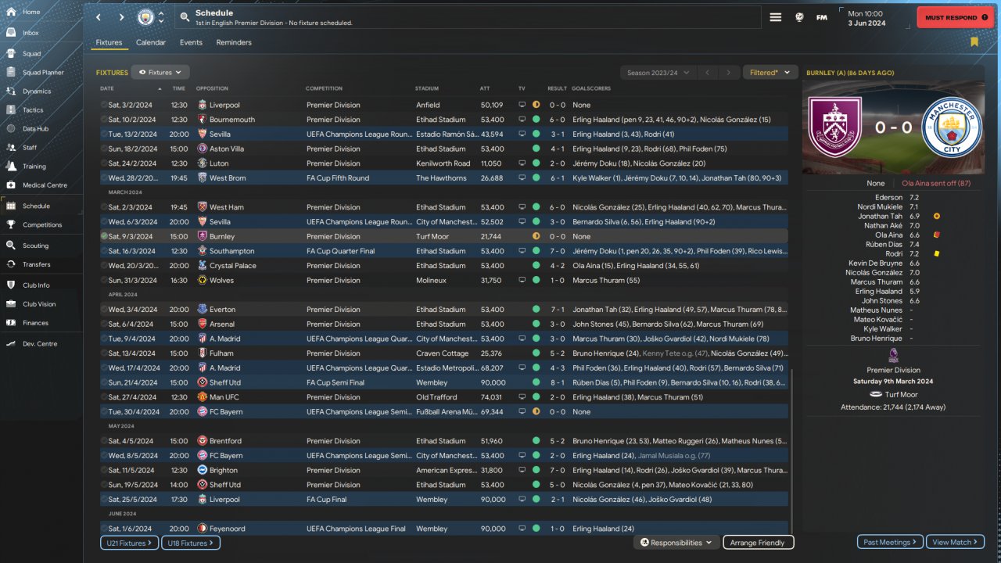
Task: Select the row circle for Bournemouth fixture
Action: pyautogui.click(x=104, y=120)
